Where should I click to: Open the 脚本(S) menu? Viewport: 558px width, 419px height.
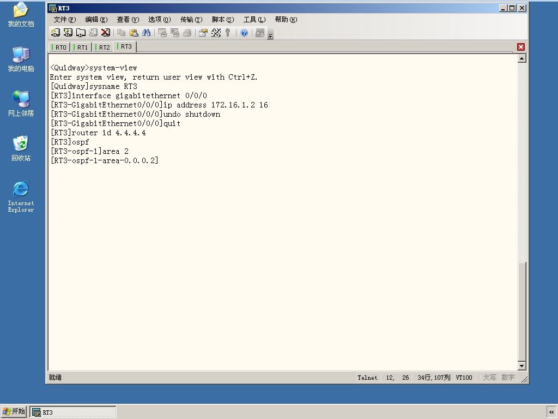pyautogui.click(x=223, y=19)
